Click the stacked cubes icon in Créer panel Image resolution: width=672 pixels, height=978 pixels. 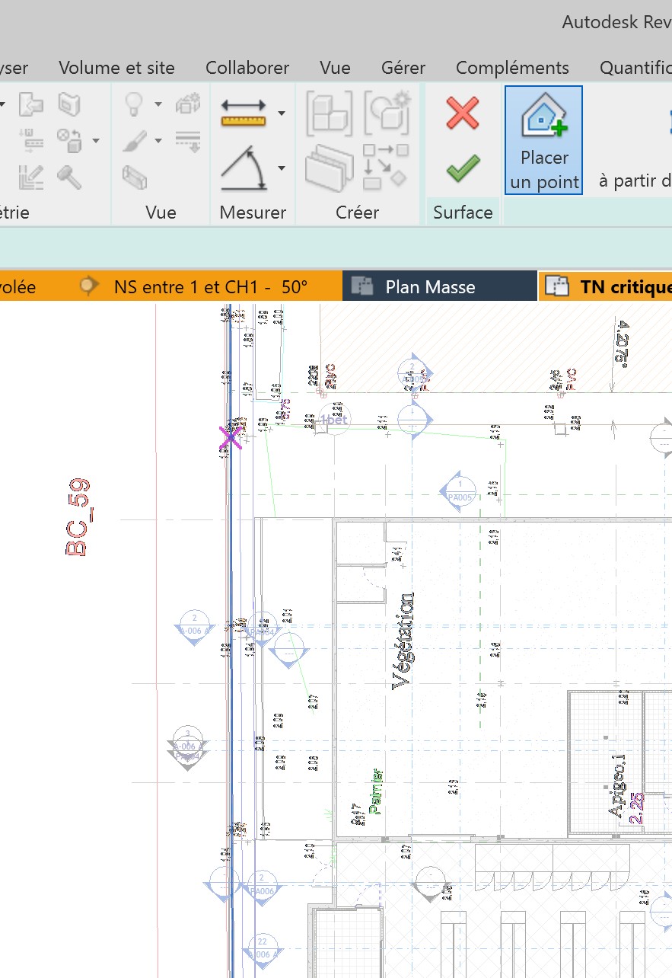tap(329, 113)
